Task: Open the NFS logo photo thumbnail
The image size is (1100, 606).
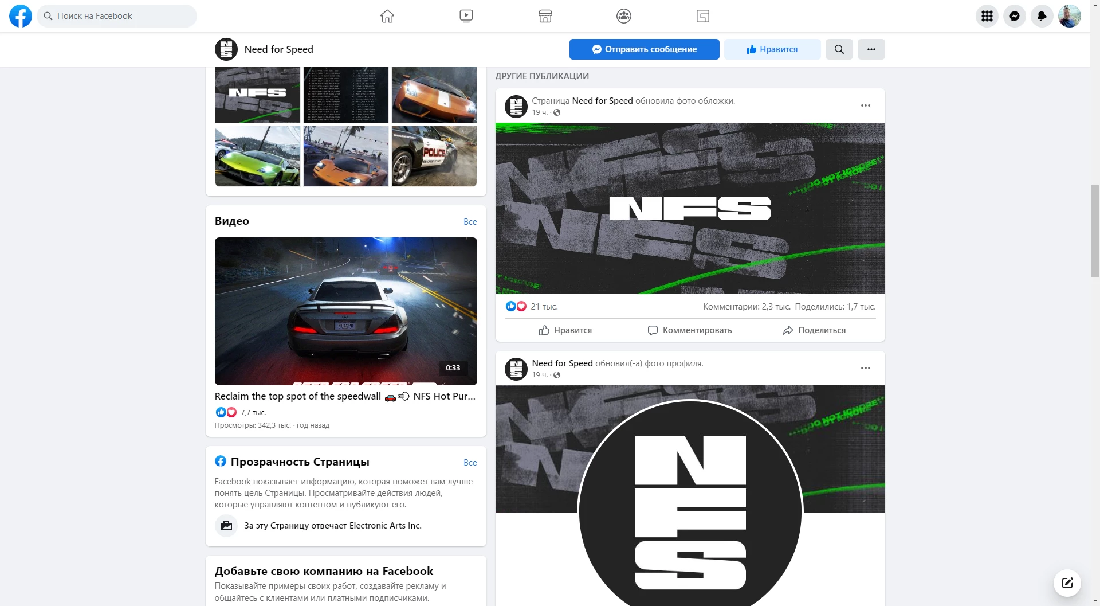Action: tap(258, 95)
